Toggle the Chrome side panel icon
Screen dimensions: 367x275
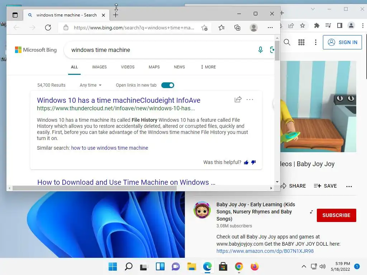(x=340, y=25)
